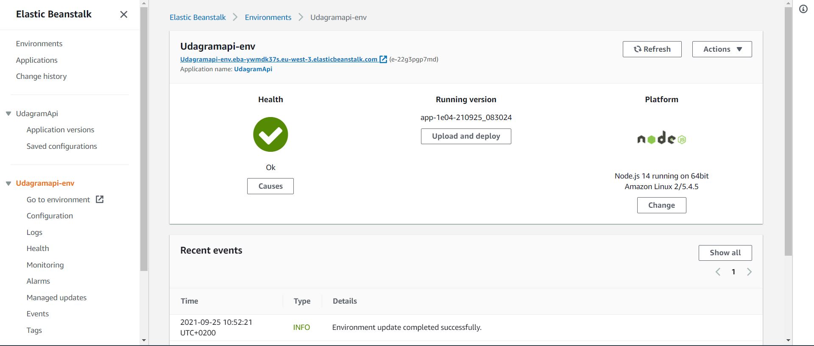Click the Time column header

(x=189, y=301)
